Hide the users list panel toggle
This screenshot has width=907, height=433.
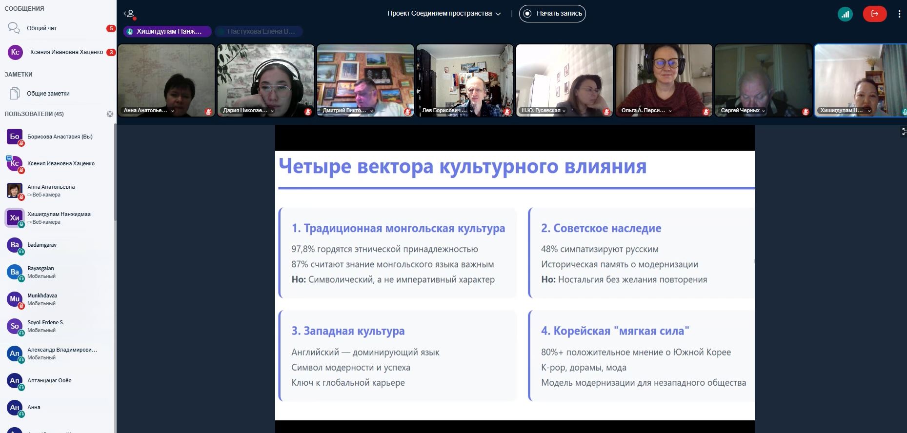[x=129, y=14]
